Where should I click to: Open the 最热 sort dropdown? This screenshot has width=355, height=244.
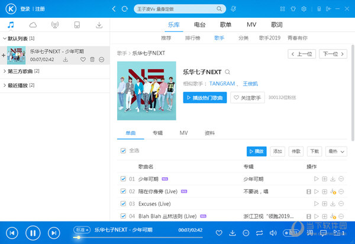335,151
